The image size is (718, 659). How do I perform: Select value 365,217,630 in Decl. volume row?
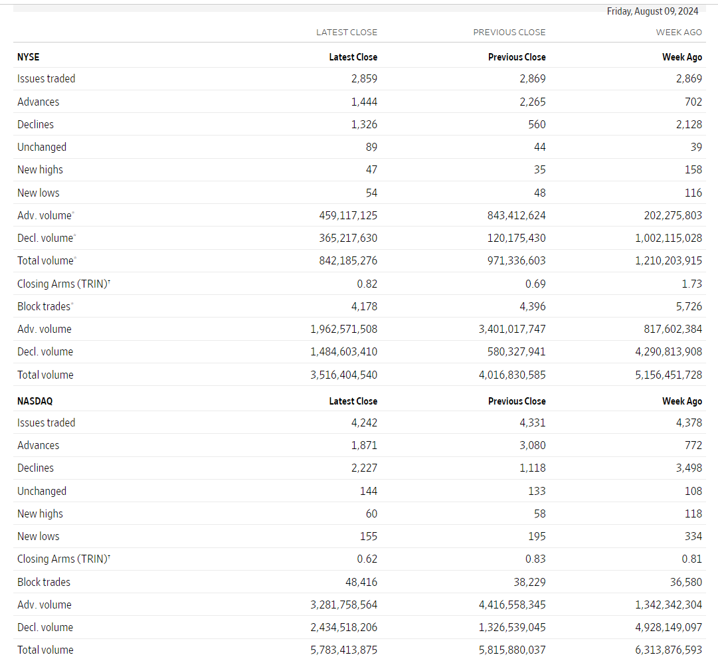coord(348,238)
